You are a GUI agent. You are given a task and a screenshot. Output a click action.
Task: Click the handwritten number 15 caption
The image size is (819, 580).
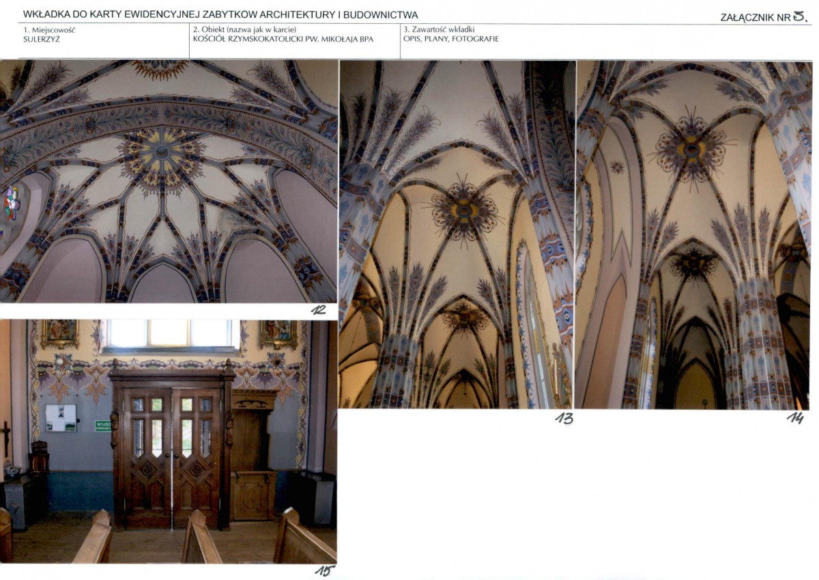click(324, 571)
